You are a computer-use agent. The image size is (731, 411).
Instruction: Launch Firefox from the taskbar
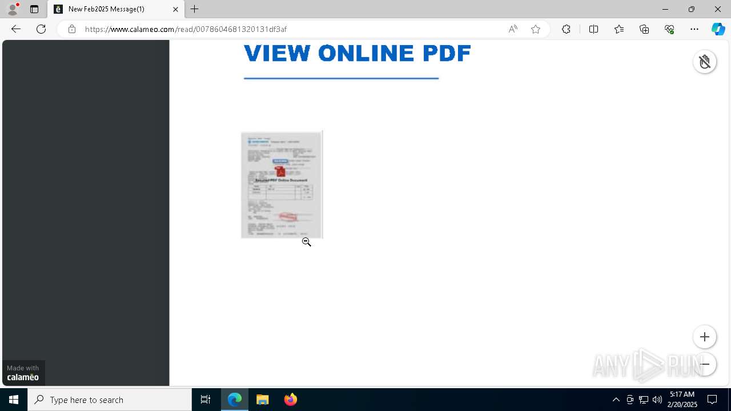291,400
